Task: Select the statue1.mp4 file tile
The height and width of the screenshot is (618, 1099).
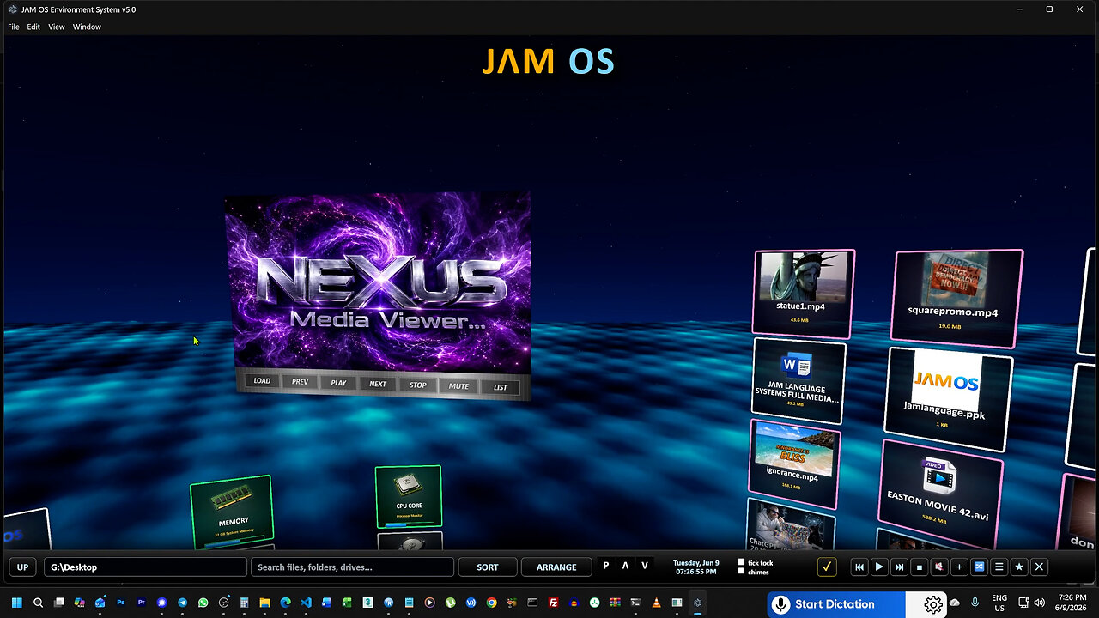Action: point(804,293)
